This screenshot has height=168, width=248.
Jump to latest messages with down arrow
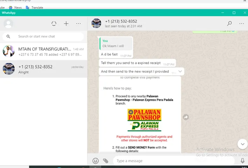242,144
